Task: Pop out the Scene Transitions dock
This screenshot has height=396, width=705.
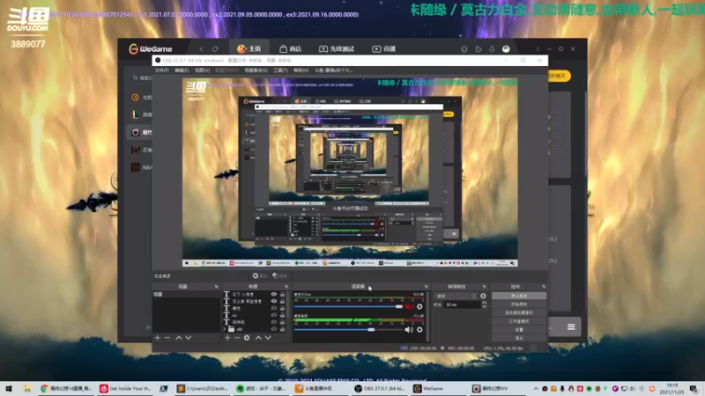Action: coord(484,287)
